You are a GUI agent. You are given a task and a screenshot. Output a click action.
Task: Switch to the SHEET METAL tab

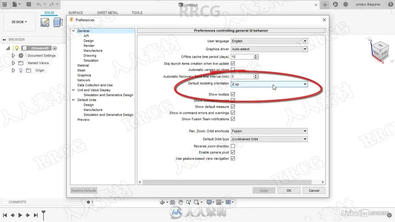pyautogui.click(x=108, y=13)
